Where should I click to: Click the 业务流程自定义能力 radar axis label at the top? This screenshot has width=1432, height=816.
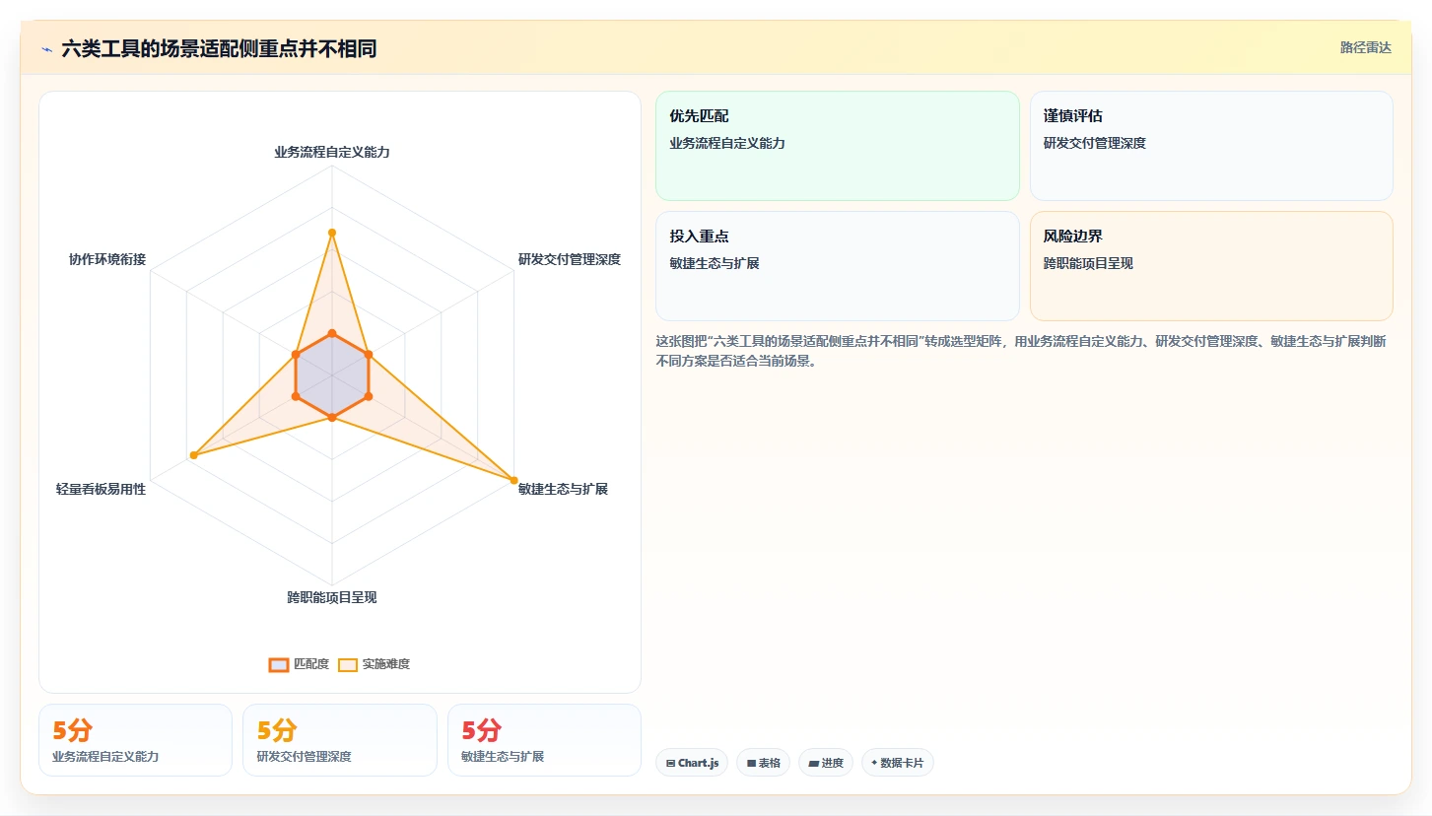[332, 152]
